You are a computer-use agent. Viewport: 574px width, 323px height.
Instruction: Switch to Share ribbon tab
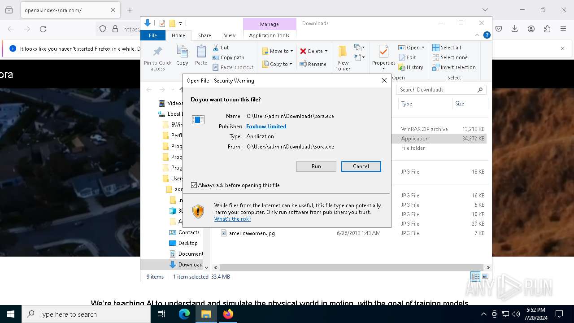pyautogui.click(x=204, y=35)
